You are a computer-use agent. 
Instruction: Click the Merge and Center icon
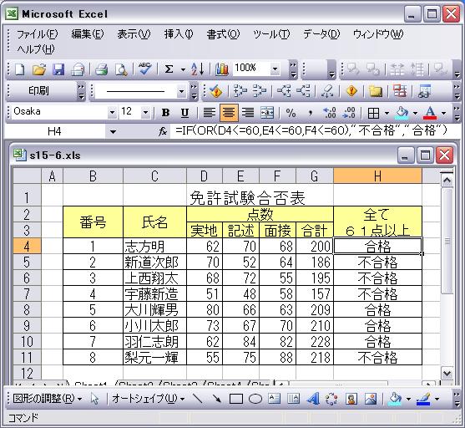pyautogui.click(x=267, y=113)
